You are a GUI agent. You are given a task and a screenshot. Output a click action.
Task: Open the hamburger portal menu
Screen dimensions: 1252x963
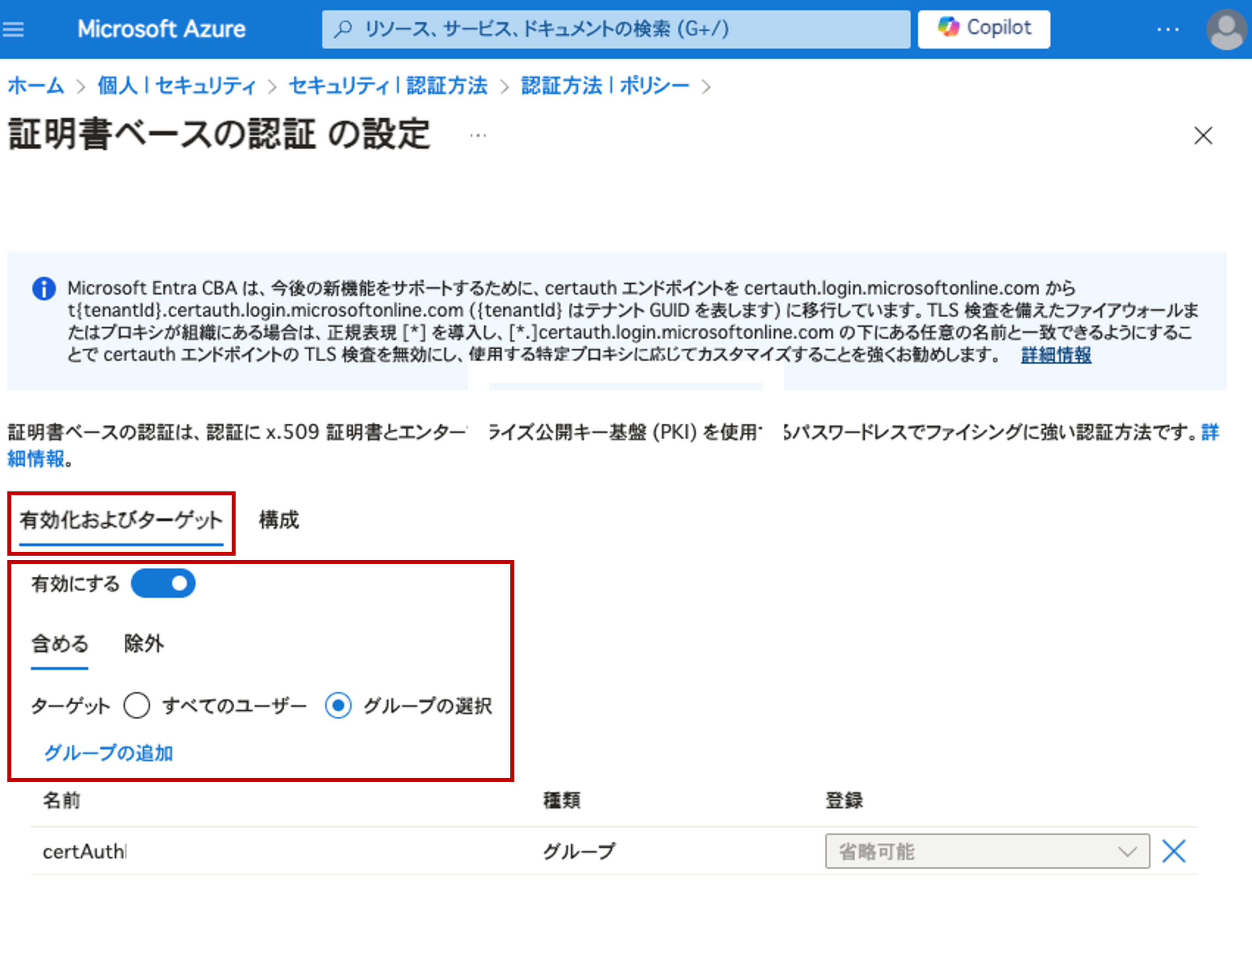point(13,29)
